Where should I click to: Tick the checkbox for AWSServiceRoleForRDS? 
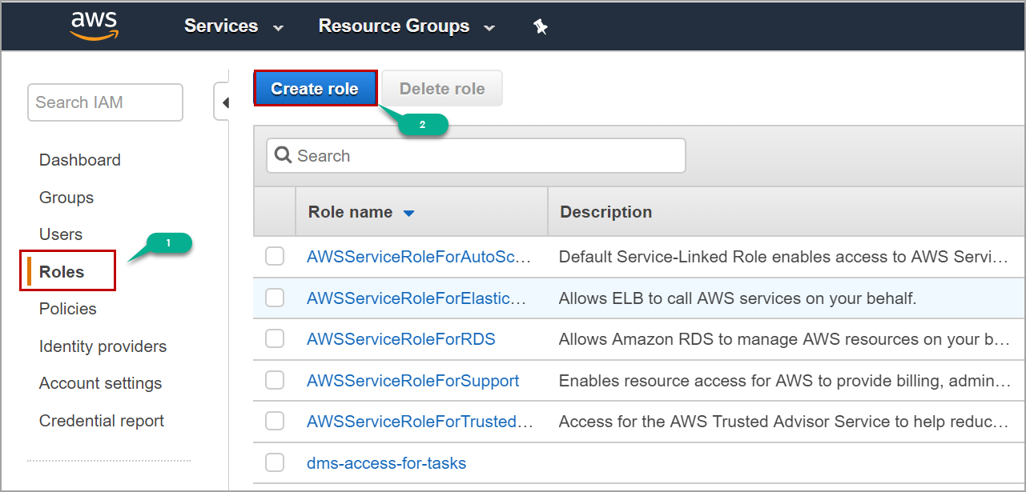(x=275, y=339)
